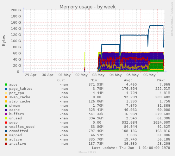Click the per_cpu pale yellow swatch

pyautogui.click(x=6, y=93)
